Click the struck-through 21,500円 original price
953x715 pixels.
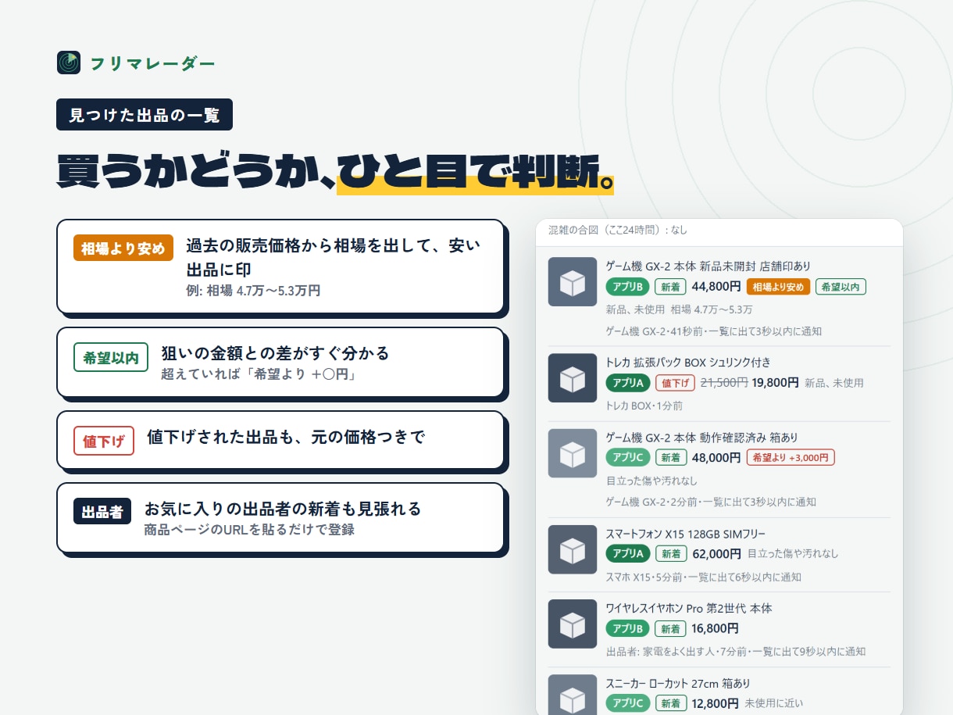click(724, 383)
